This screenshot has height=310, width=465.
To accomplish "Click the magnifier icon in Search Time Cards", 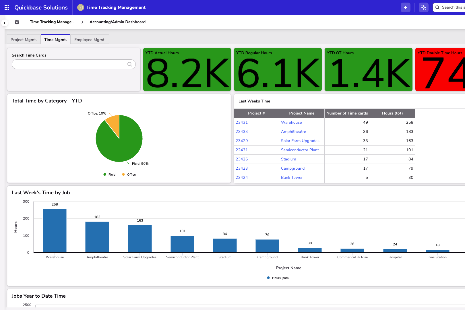I will (130, 64).
